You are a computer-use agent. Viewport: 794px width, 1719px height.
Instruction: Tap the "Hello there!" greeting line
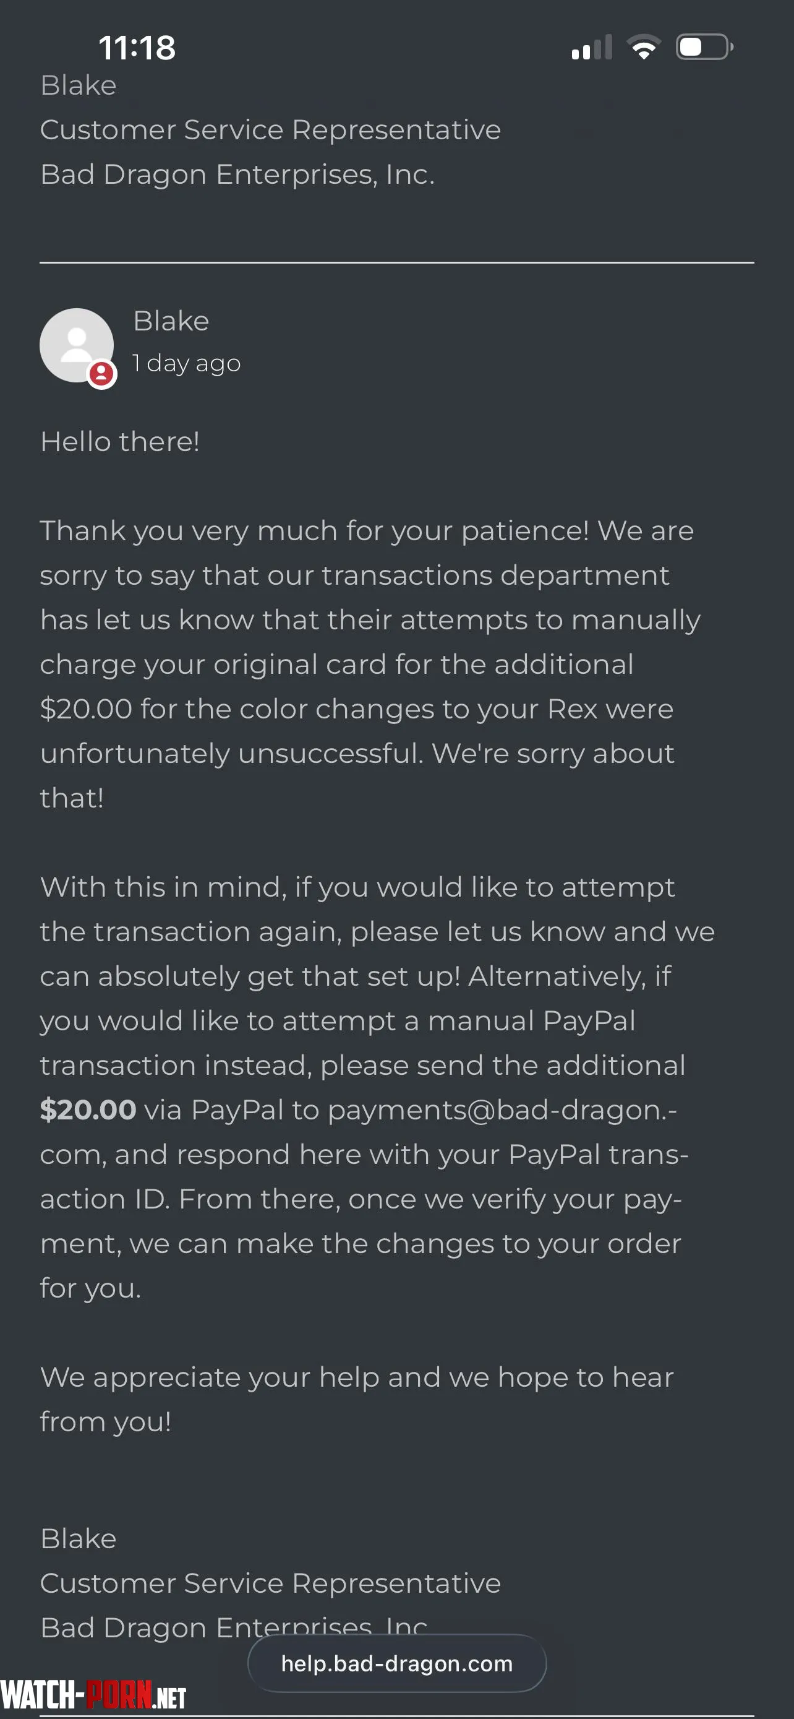point(120,442)
